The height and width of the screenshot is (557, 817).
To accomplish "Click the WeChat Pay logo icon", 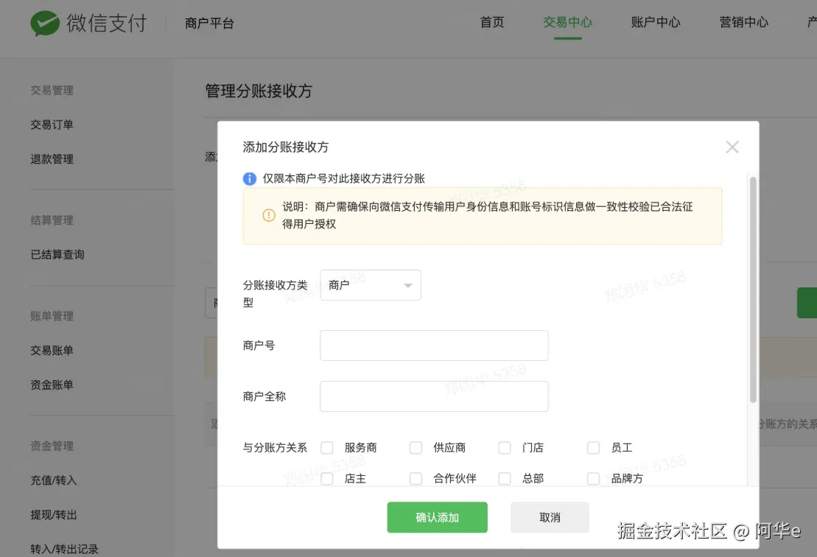I will click(45, 24).
